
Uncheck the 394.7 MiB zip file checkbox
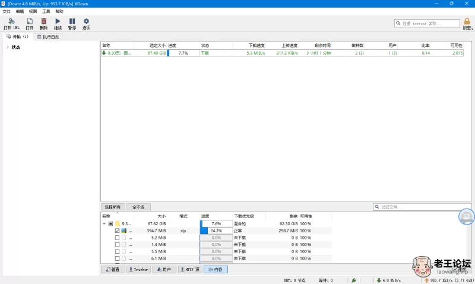(117, 231)
